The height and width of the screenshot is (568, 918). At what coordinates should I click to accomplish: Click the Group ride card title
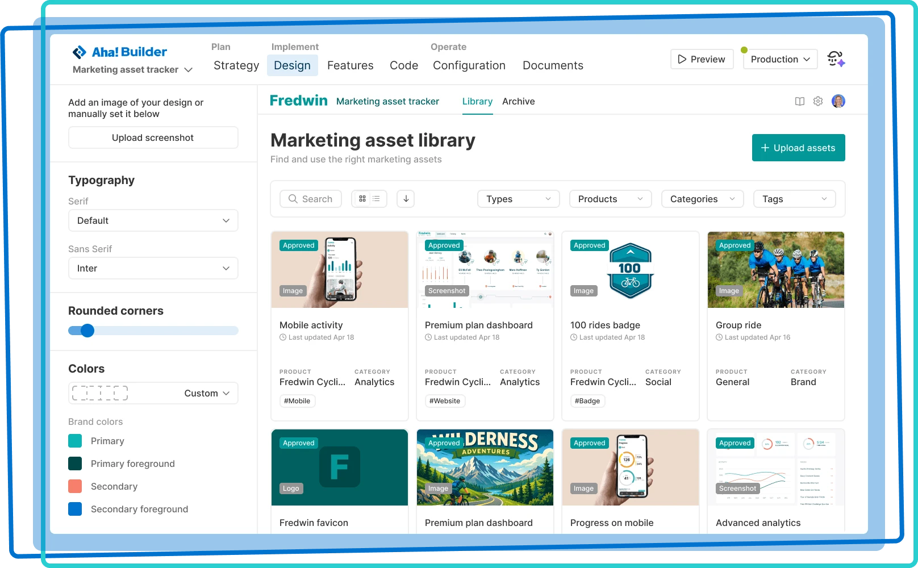(x=738, y=325)
